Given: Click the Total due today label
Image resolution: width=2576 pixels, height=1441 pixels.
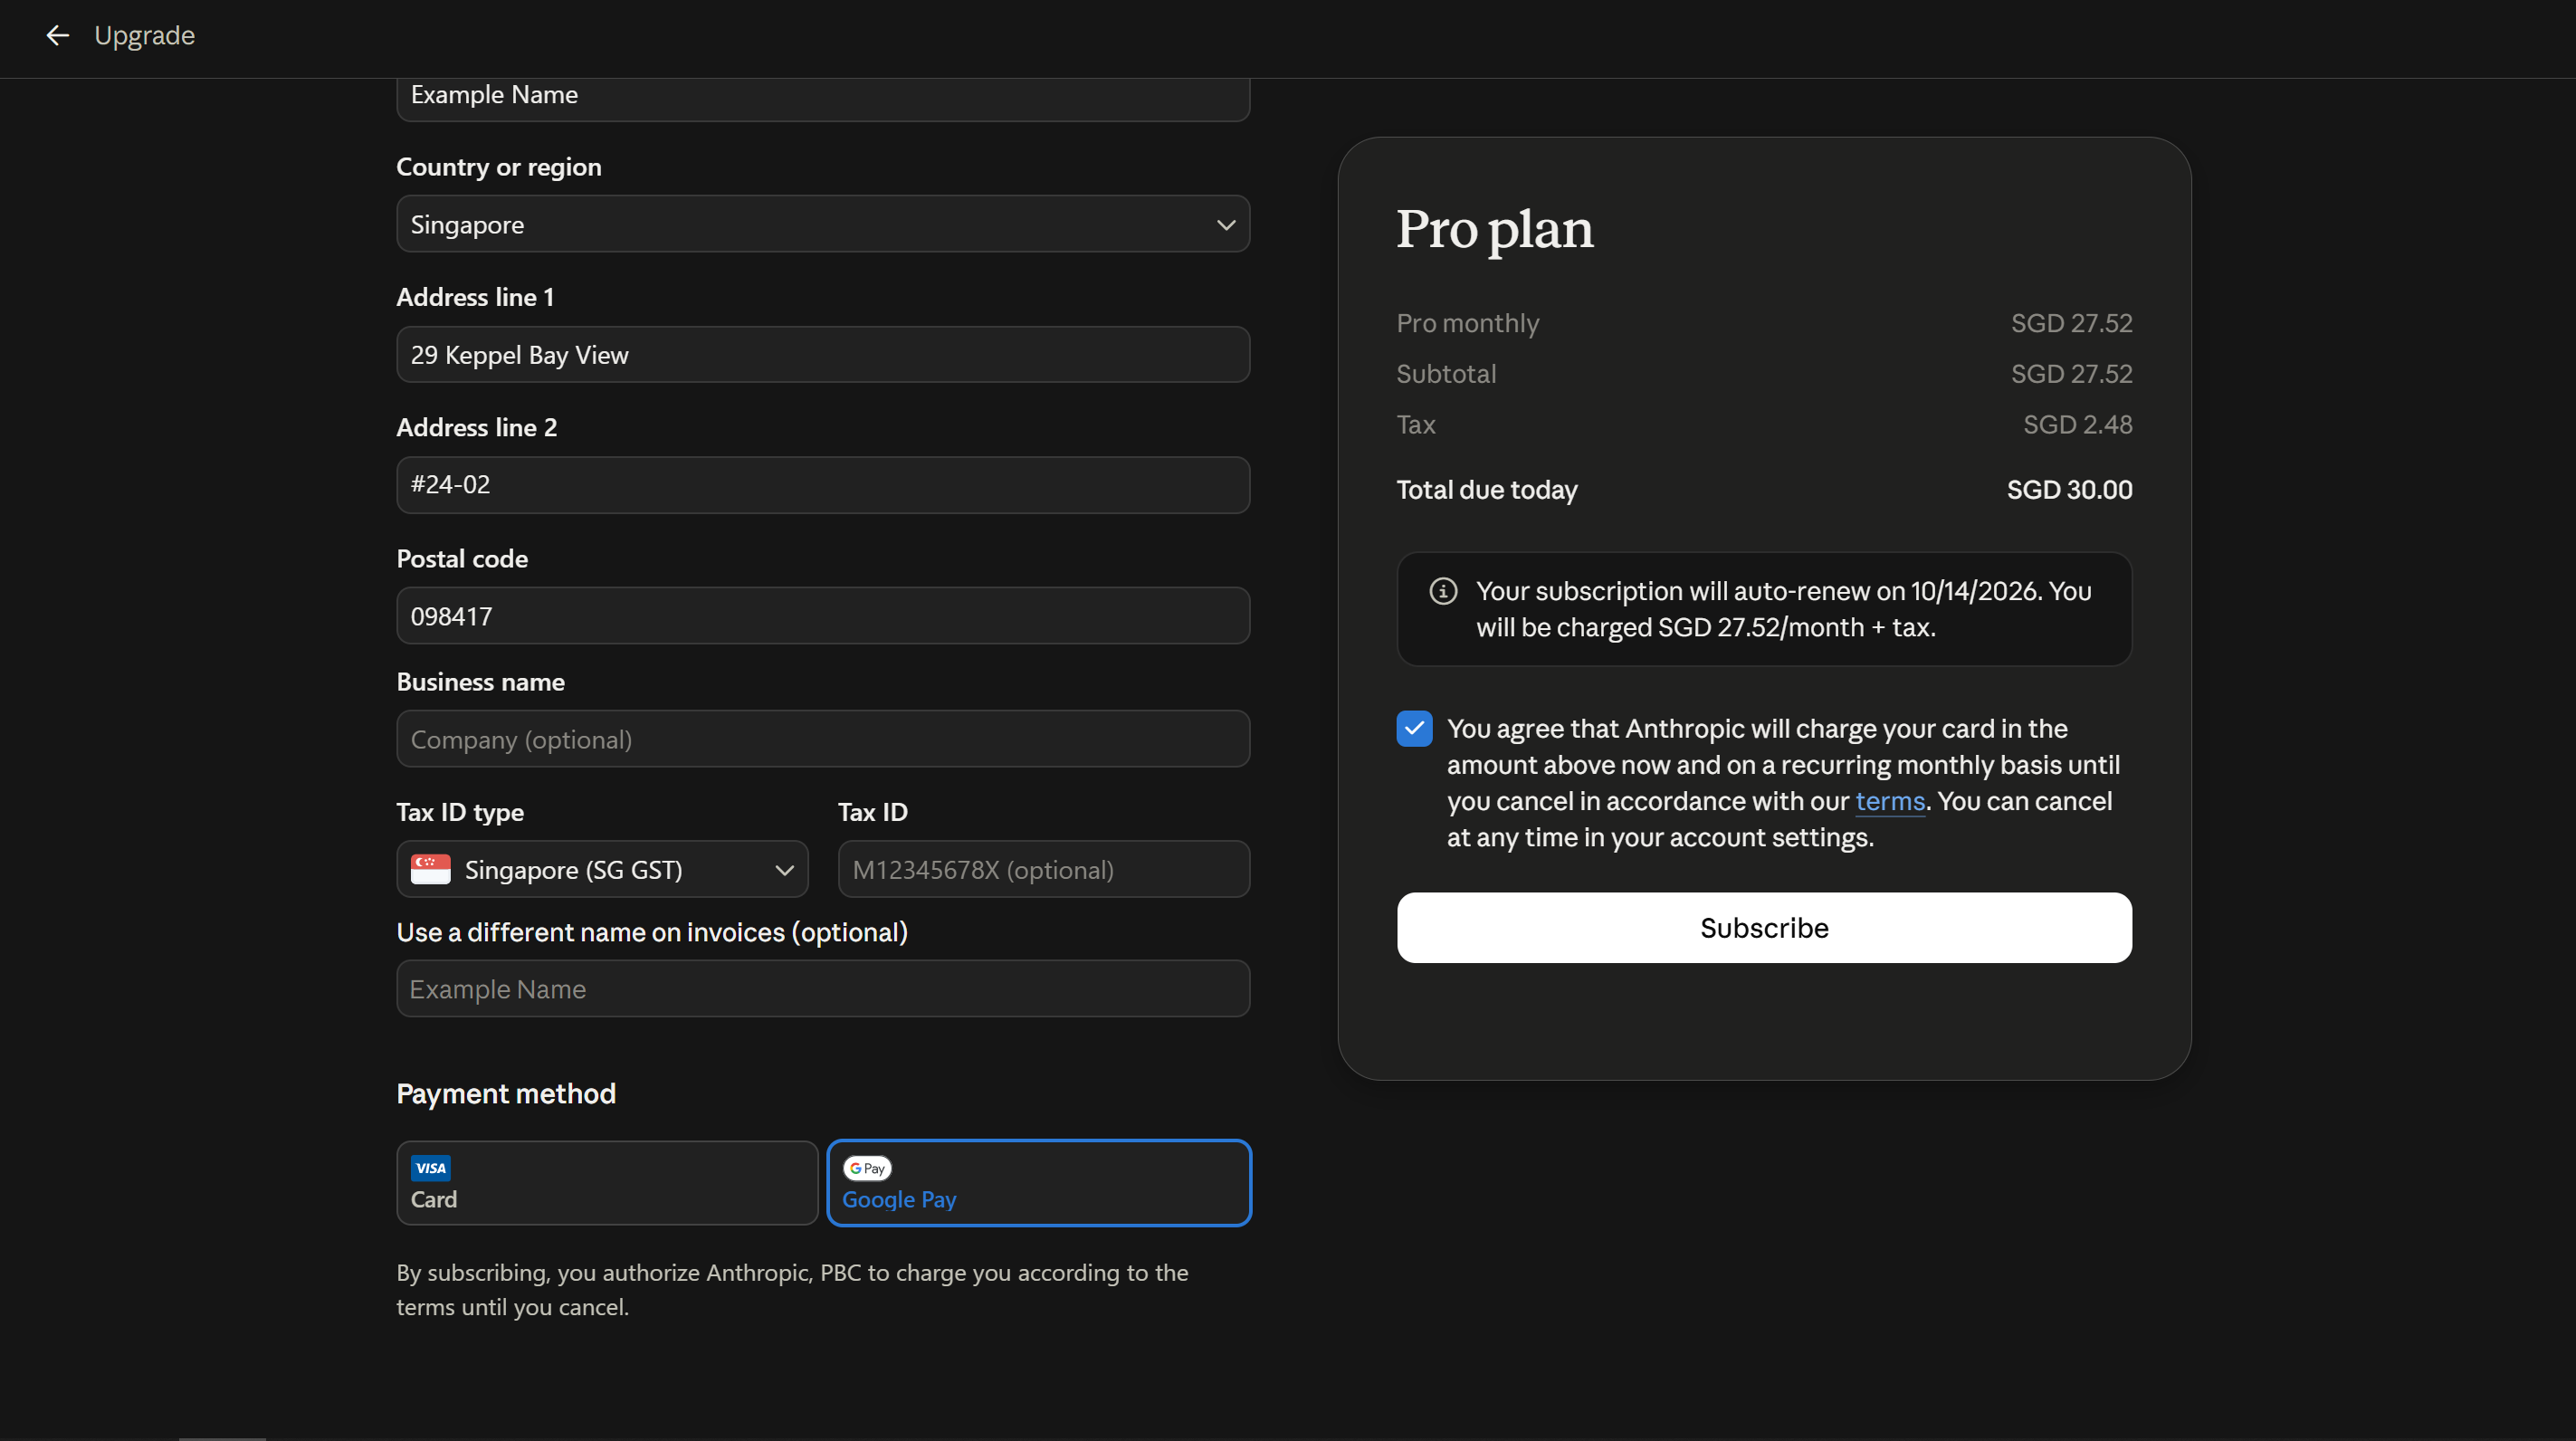Looking at the screenshot, I should point(1487,490).
